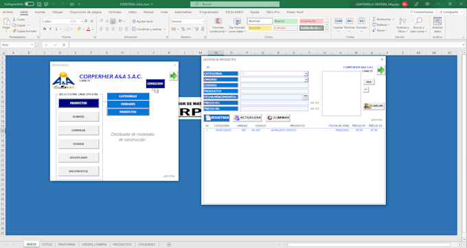The width and height of the screenshot is (467, 248).
Task: Click the CATEGORIAS blue submenu button
Action: tap(128, 96)
